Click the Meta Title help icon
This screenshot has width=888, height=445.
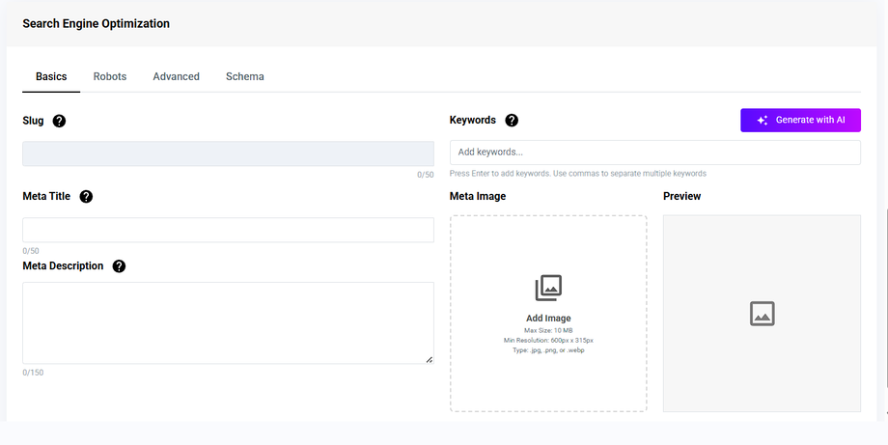86,197
